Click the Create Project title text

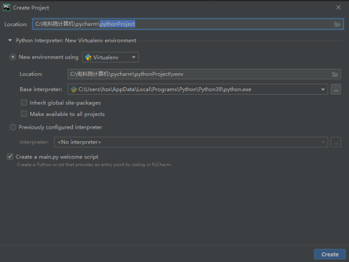pos(31,8)
